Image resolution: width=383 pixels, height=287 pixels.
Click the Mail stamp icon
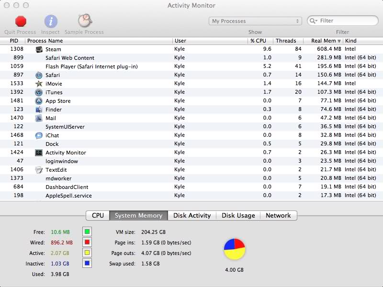(x=39, y=118)
